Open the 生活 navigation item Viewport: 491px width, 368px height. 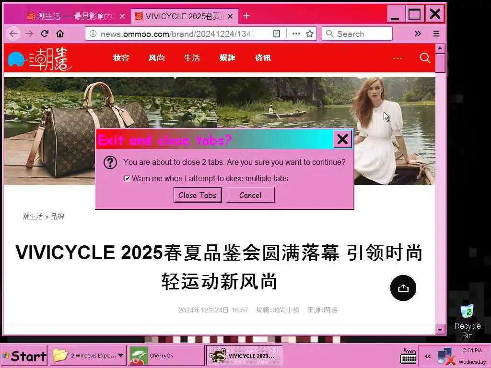point(192,58)
